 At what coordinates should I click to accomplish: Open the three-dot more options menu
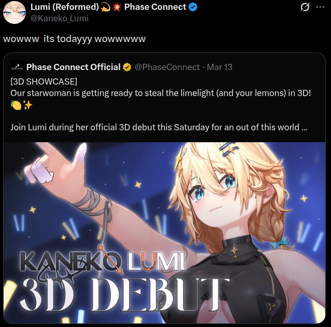click(320, 7)
